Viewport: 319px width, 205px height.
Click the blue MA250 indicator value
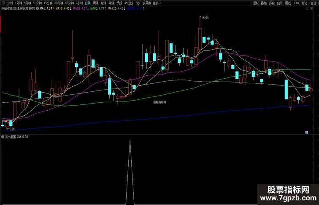tap(135, 8)
